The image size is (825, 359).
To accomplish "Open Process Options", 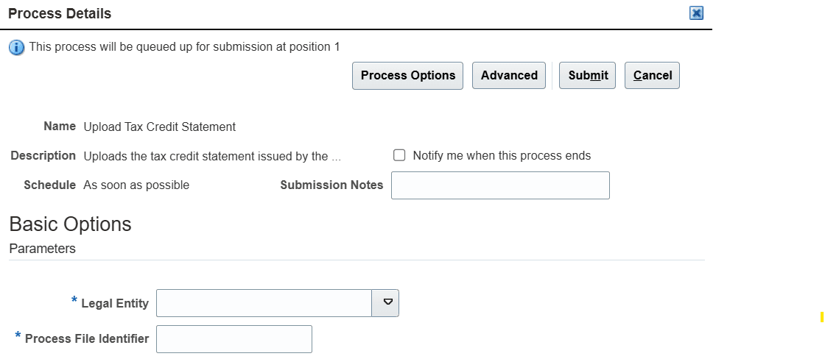I will (407, 76).
